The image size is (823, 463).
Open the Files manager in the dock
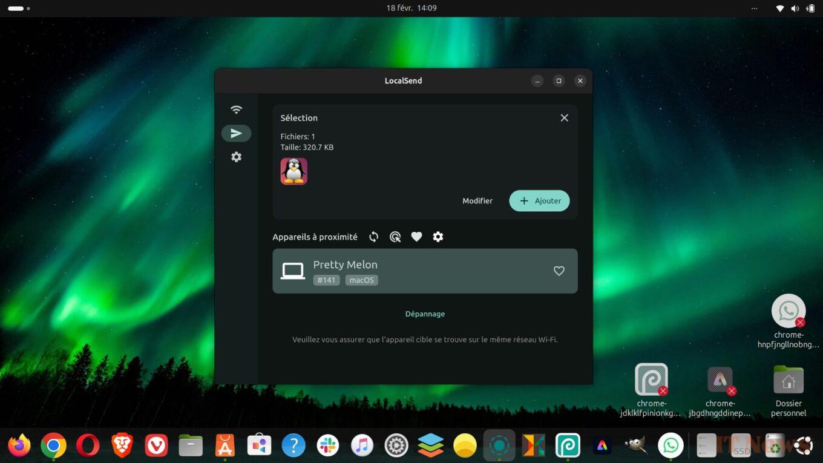click(191, 446)
